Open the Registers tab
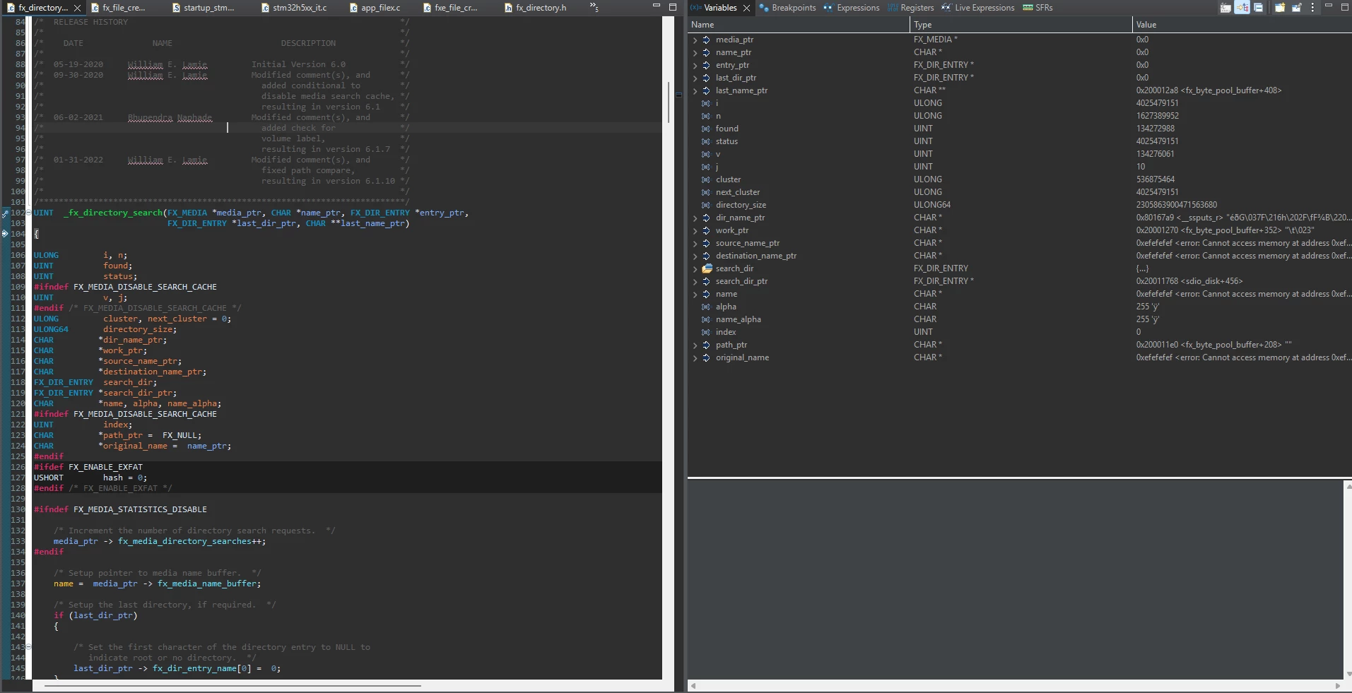The height and width of the screenshot is (693, 1352). pyautogui.click(x=911, y=8)
